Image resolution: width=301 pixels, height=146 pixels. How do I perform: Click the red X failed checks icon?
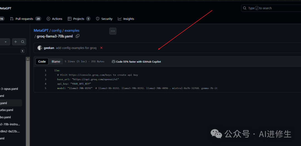(101, 48)
